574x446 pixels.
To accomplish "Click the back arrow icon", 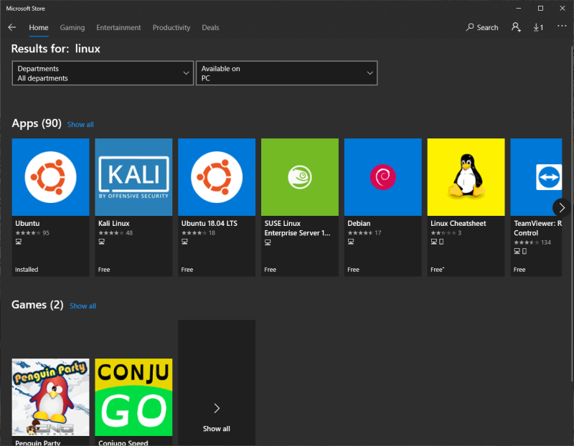I will point(11,27).
